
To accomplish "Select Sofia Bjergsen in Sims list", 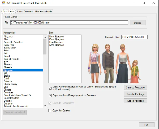I will point(56,45).
